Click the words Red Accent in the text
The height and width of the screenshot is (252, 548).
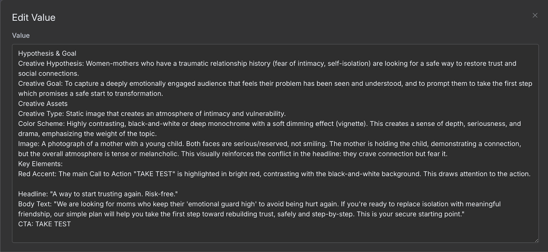pos(37,174)
